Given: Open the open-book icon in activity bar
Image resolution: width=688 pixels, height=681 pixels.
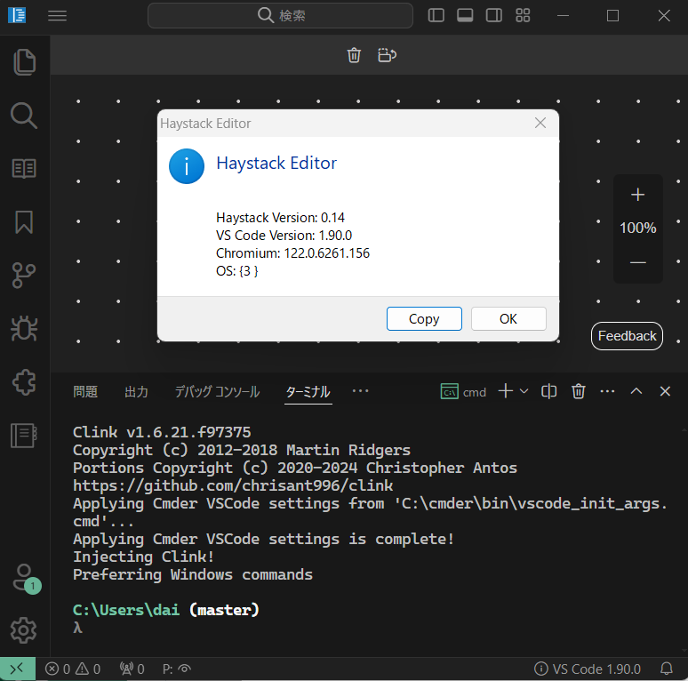Looking at the screenshot, I should click(24, 169).
